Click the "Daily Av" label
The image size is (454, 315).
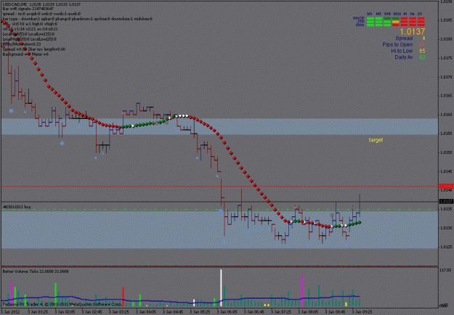404,57
